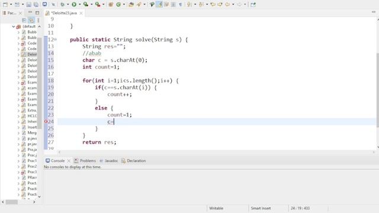
Task: Click the Coverage run icon
Action: click(x=85, y=4)
